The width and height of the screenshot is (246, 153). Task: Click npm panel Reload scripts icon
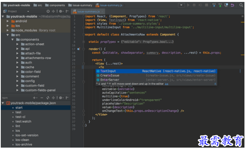(48, 98)
